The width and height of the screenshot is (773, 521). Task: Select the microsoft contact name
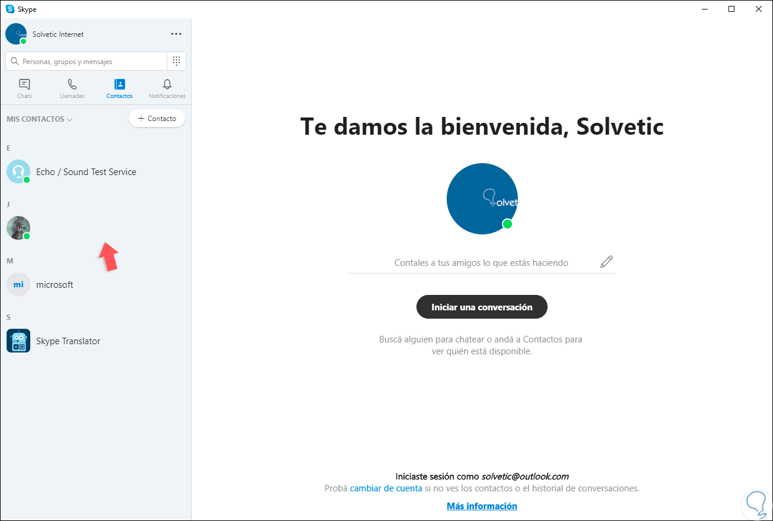click(x=55, y=284)
